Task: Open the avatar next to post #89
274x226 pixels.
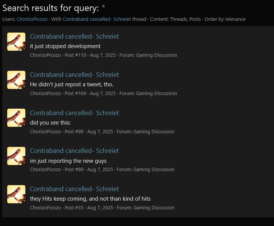Action: point(16,156)
